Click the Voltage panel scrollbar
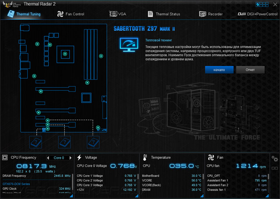280x199 pixels. pos(138,177)
